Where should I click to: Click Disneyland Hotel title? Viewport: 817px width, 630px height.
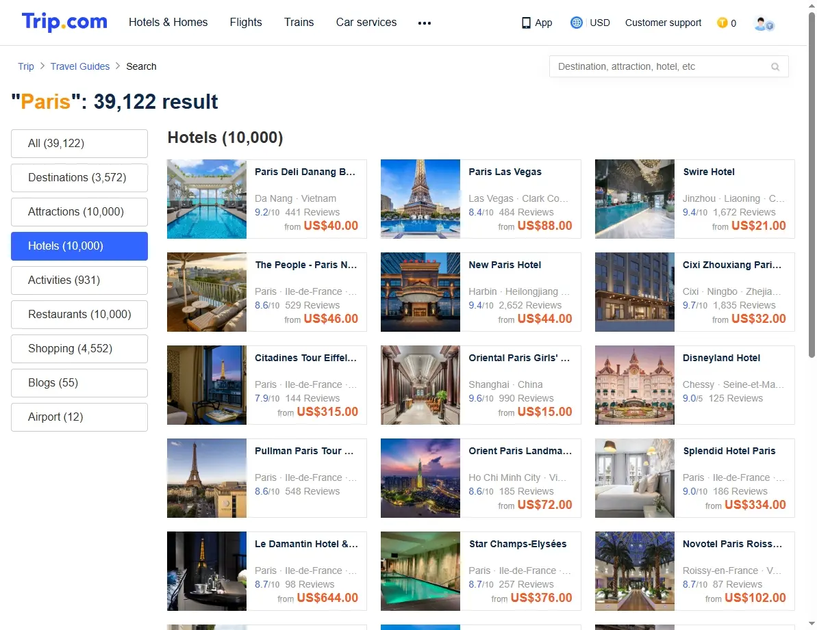[721, 358]
